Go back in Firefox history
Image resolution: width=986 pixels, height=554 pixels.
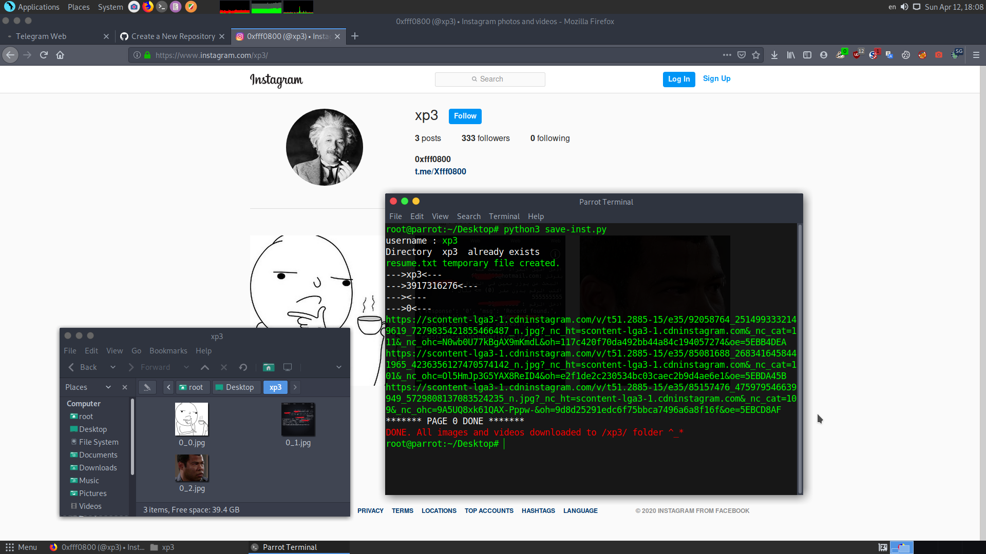pyautogui.click(x=10, y=55)
